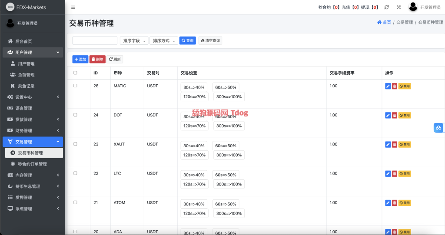Select the checkbox for XAUT row
445x235 pixels.
pyautogui.click(x=75, y=144)
